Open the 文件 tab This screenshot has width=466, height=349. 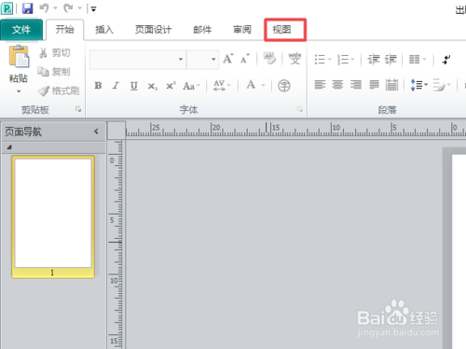click(x=21, y=30)
